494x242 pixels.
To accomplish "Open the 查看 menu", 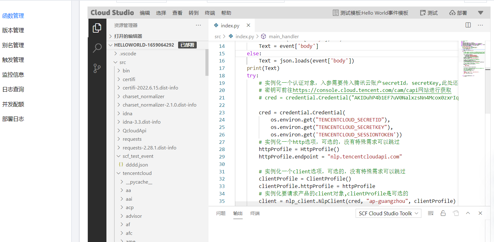I will click(177, 13).
